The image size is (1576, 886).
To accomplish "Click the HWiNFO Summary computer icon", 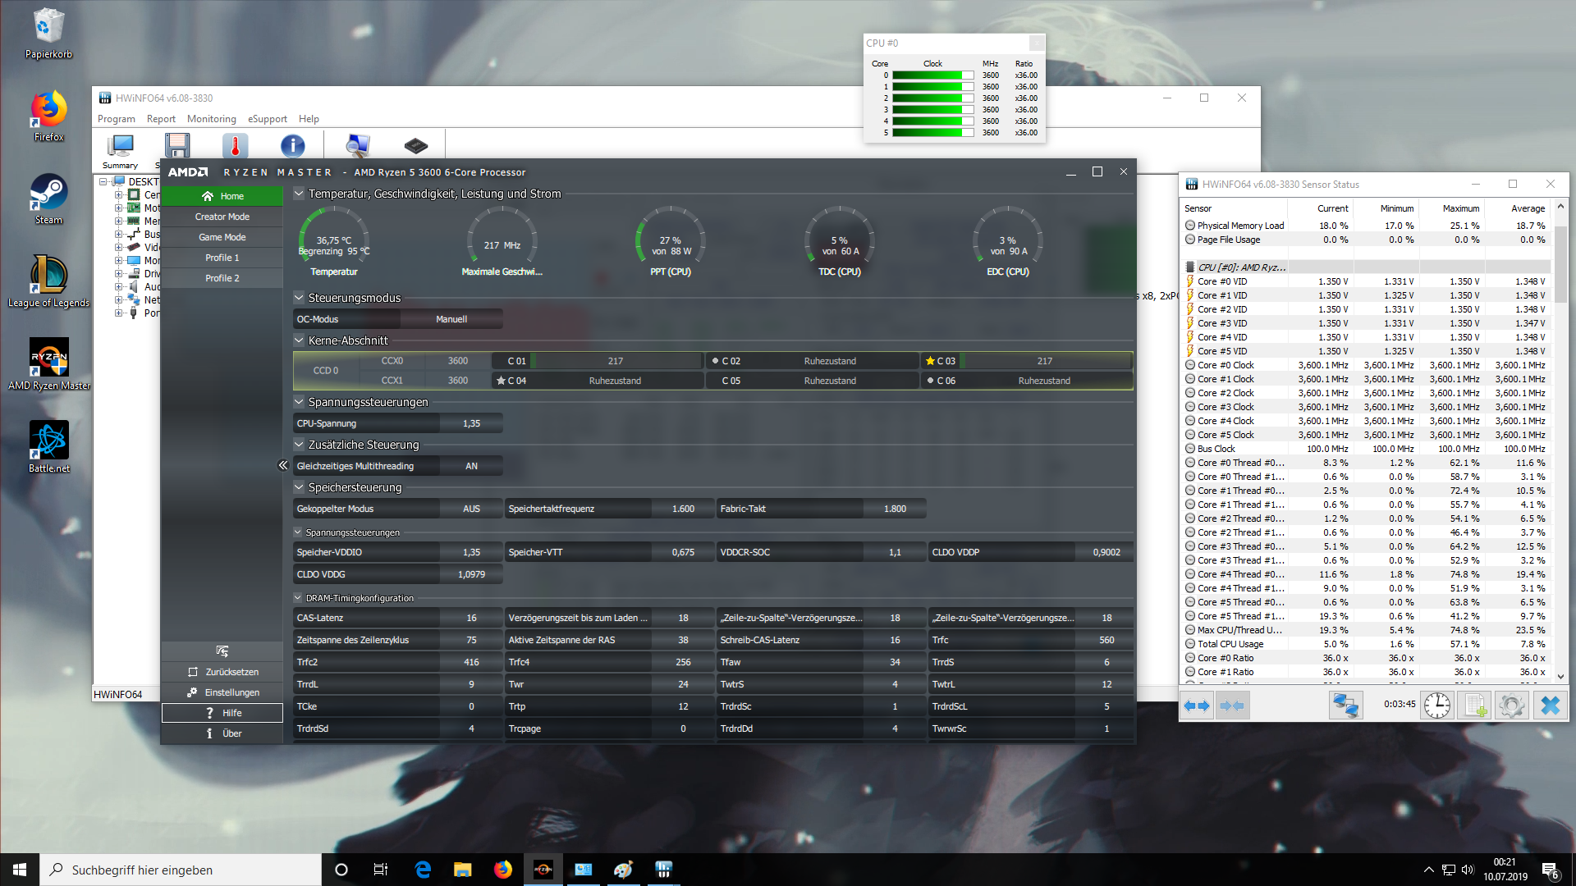I will [x=121, y=146].
